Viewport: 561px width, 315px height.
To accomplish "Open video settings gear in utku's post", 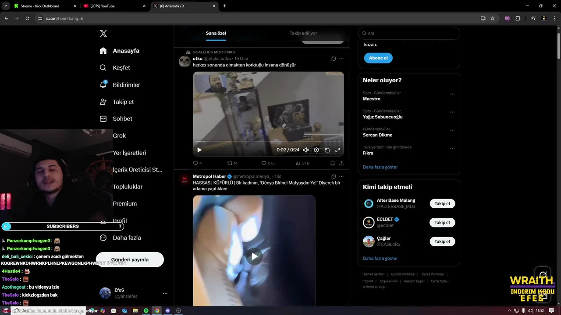I will pos(316,150).
